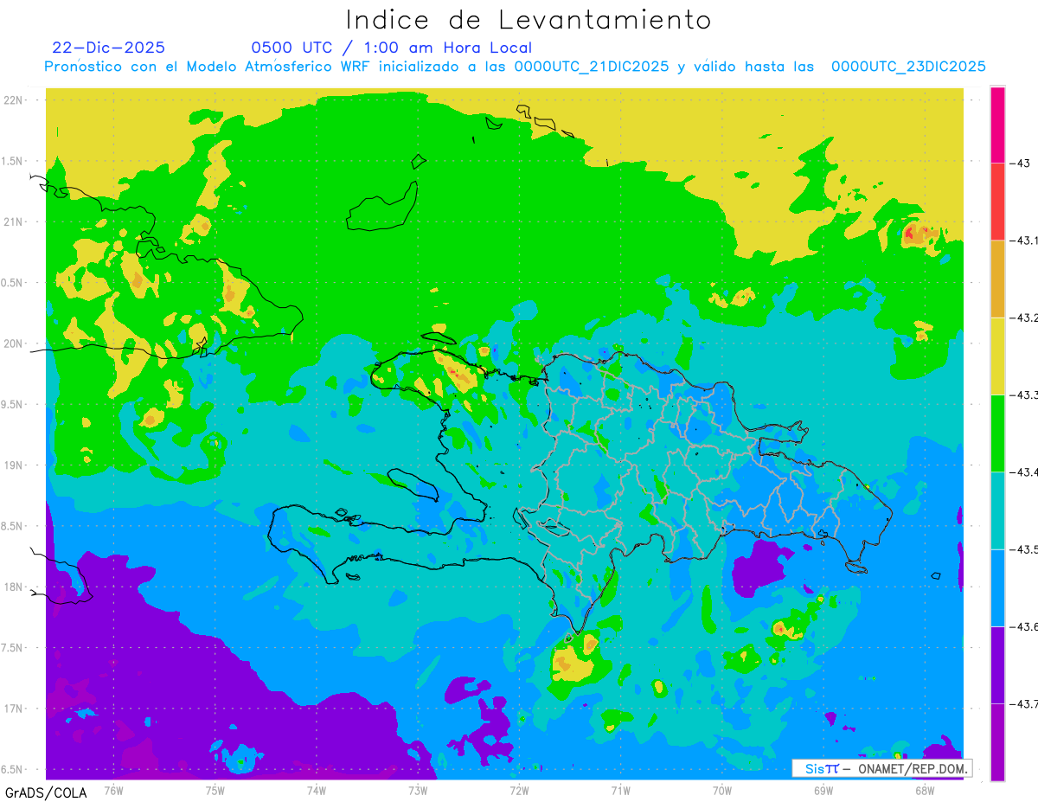Pick the teal colorbar segment above -43.5
This screenshot has height=802, width=1038.
997,510
